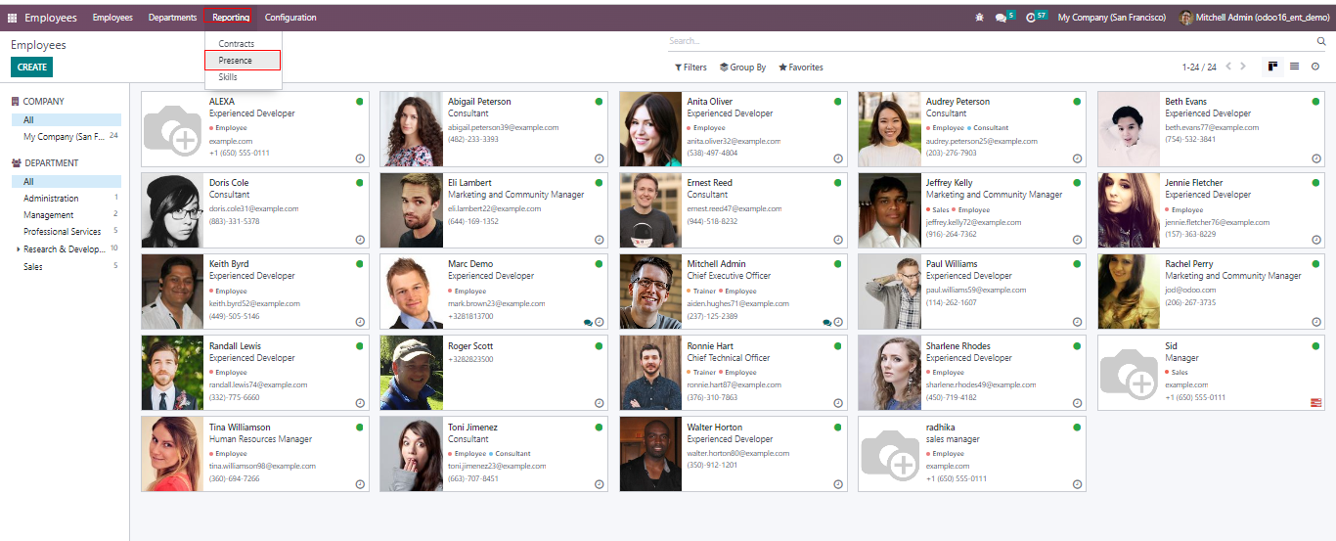Viewport: 1336px width, 541px height.
Task: Click the Search input field
Action: (988, 41)
